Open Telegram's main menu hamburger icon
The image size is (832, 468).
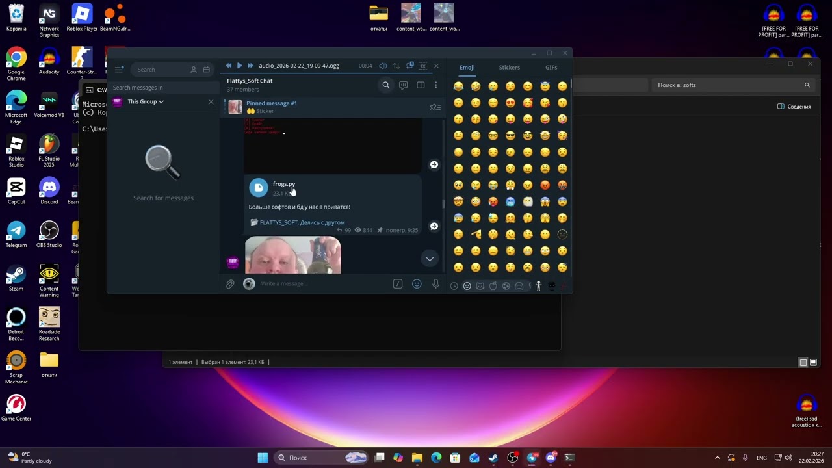pyautogui.click(x=119, y=70)
